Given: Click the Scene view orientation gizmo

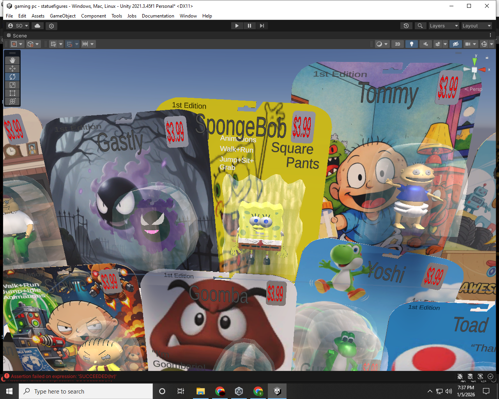Looking at the screenshot, I should pyautogui.click(x=474, y=70).
